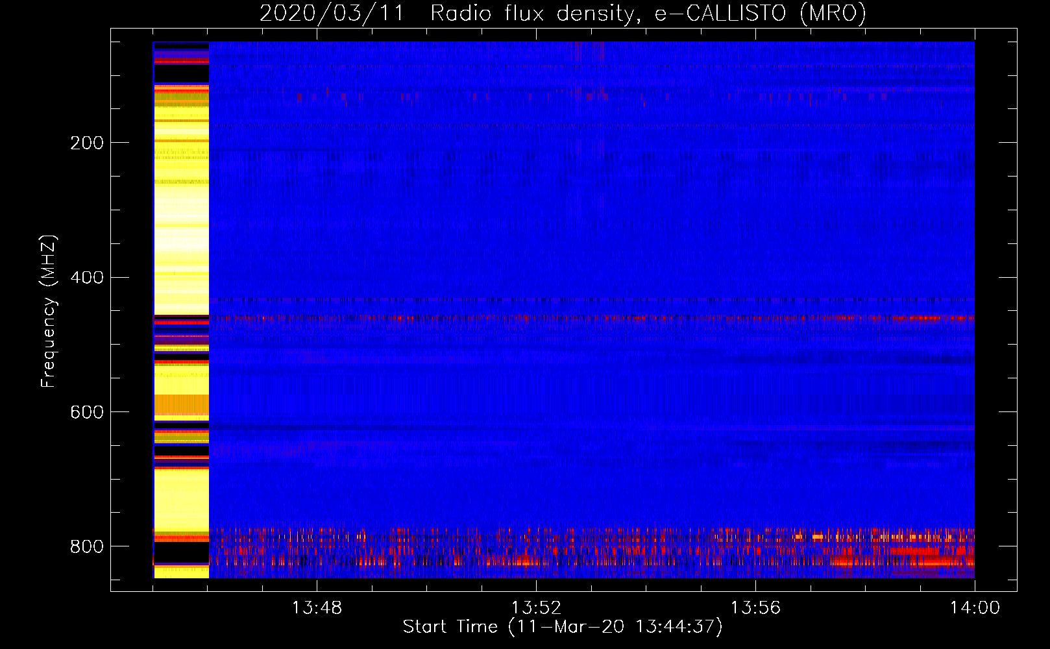Click the 13:48 time tick label
This screenshot has height=649, width=1050.
click(x=317, y=608)
